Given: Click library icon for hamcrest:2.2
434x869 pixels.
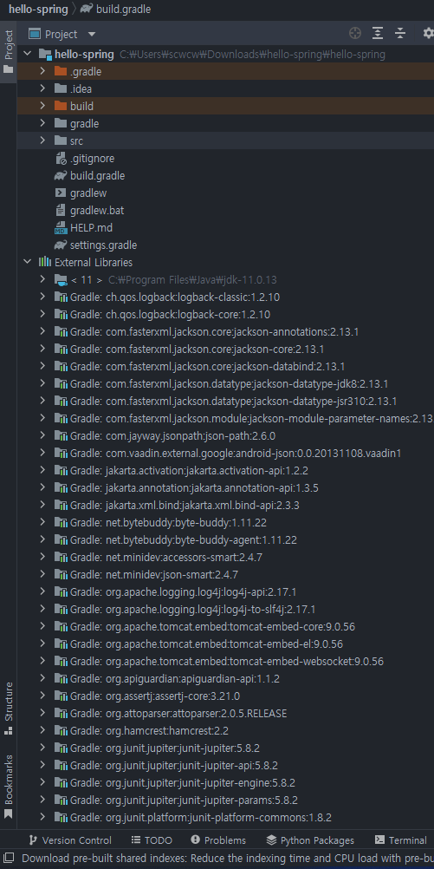Looking at the screenshot, I should [61, 730].
